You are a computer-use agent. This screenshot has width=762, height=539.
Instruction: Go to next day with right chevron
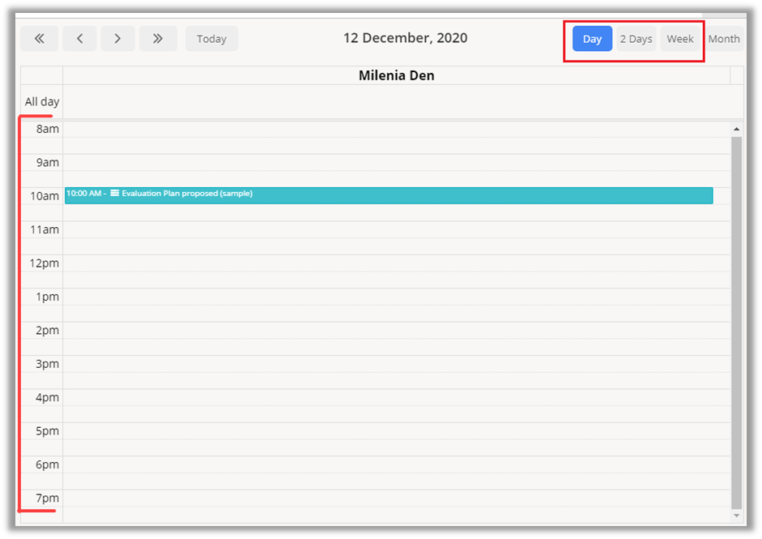pyautogui.click(x=117, y=39)
